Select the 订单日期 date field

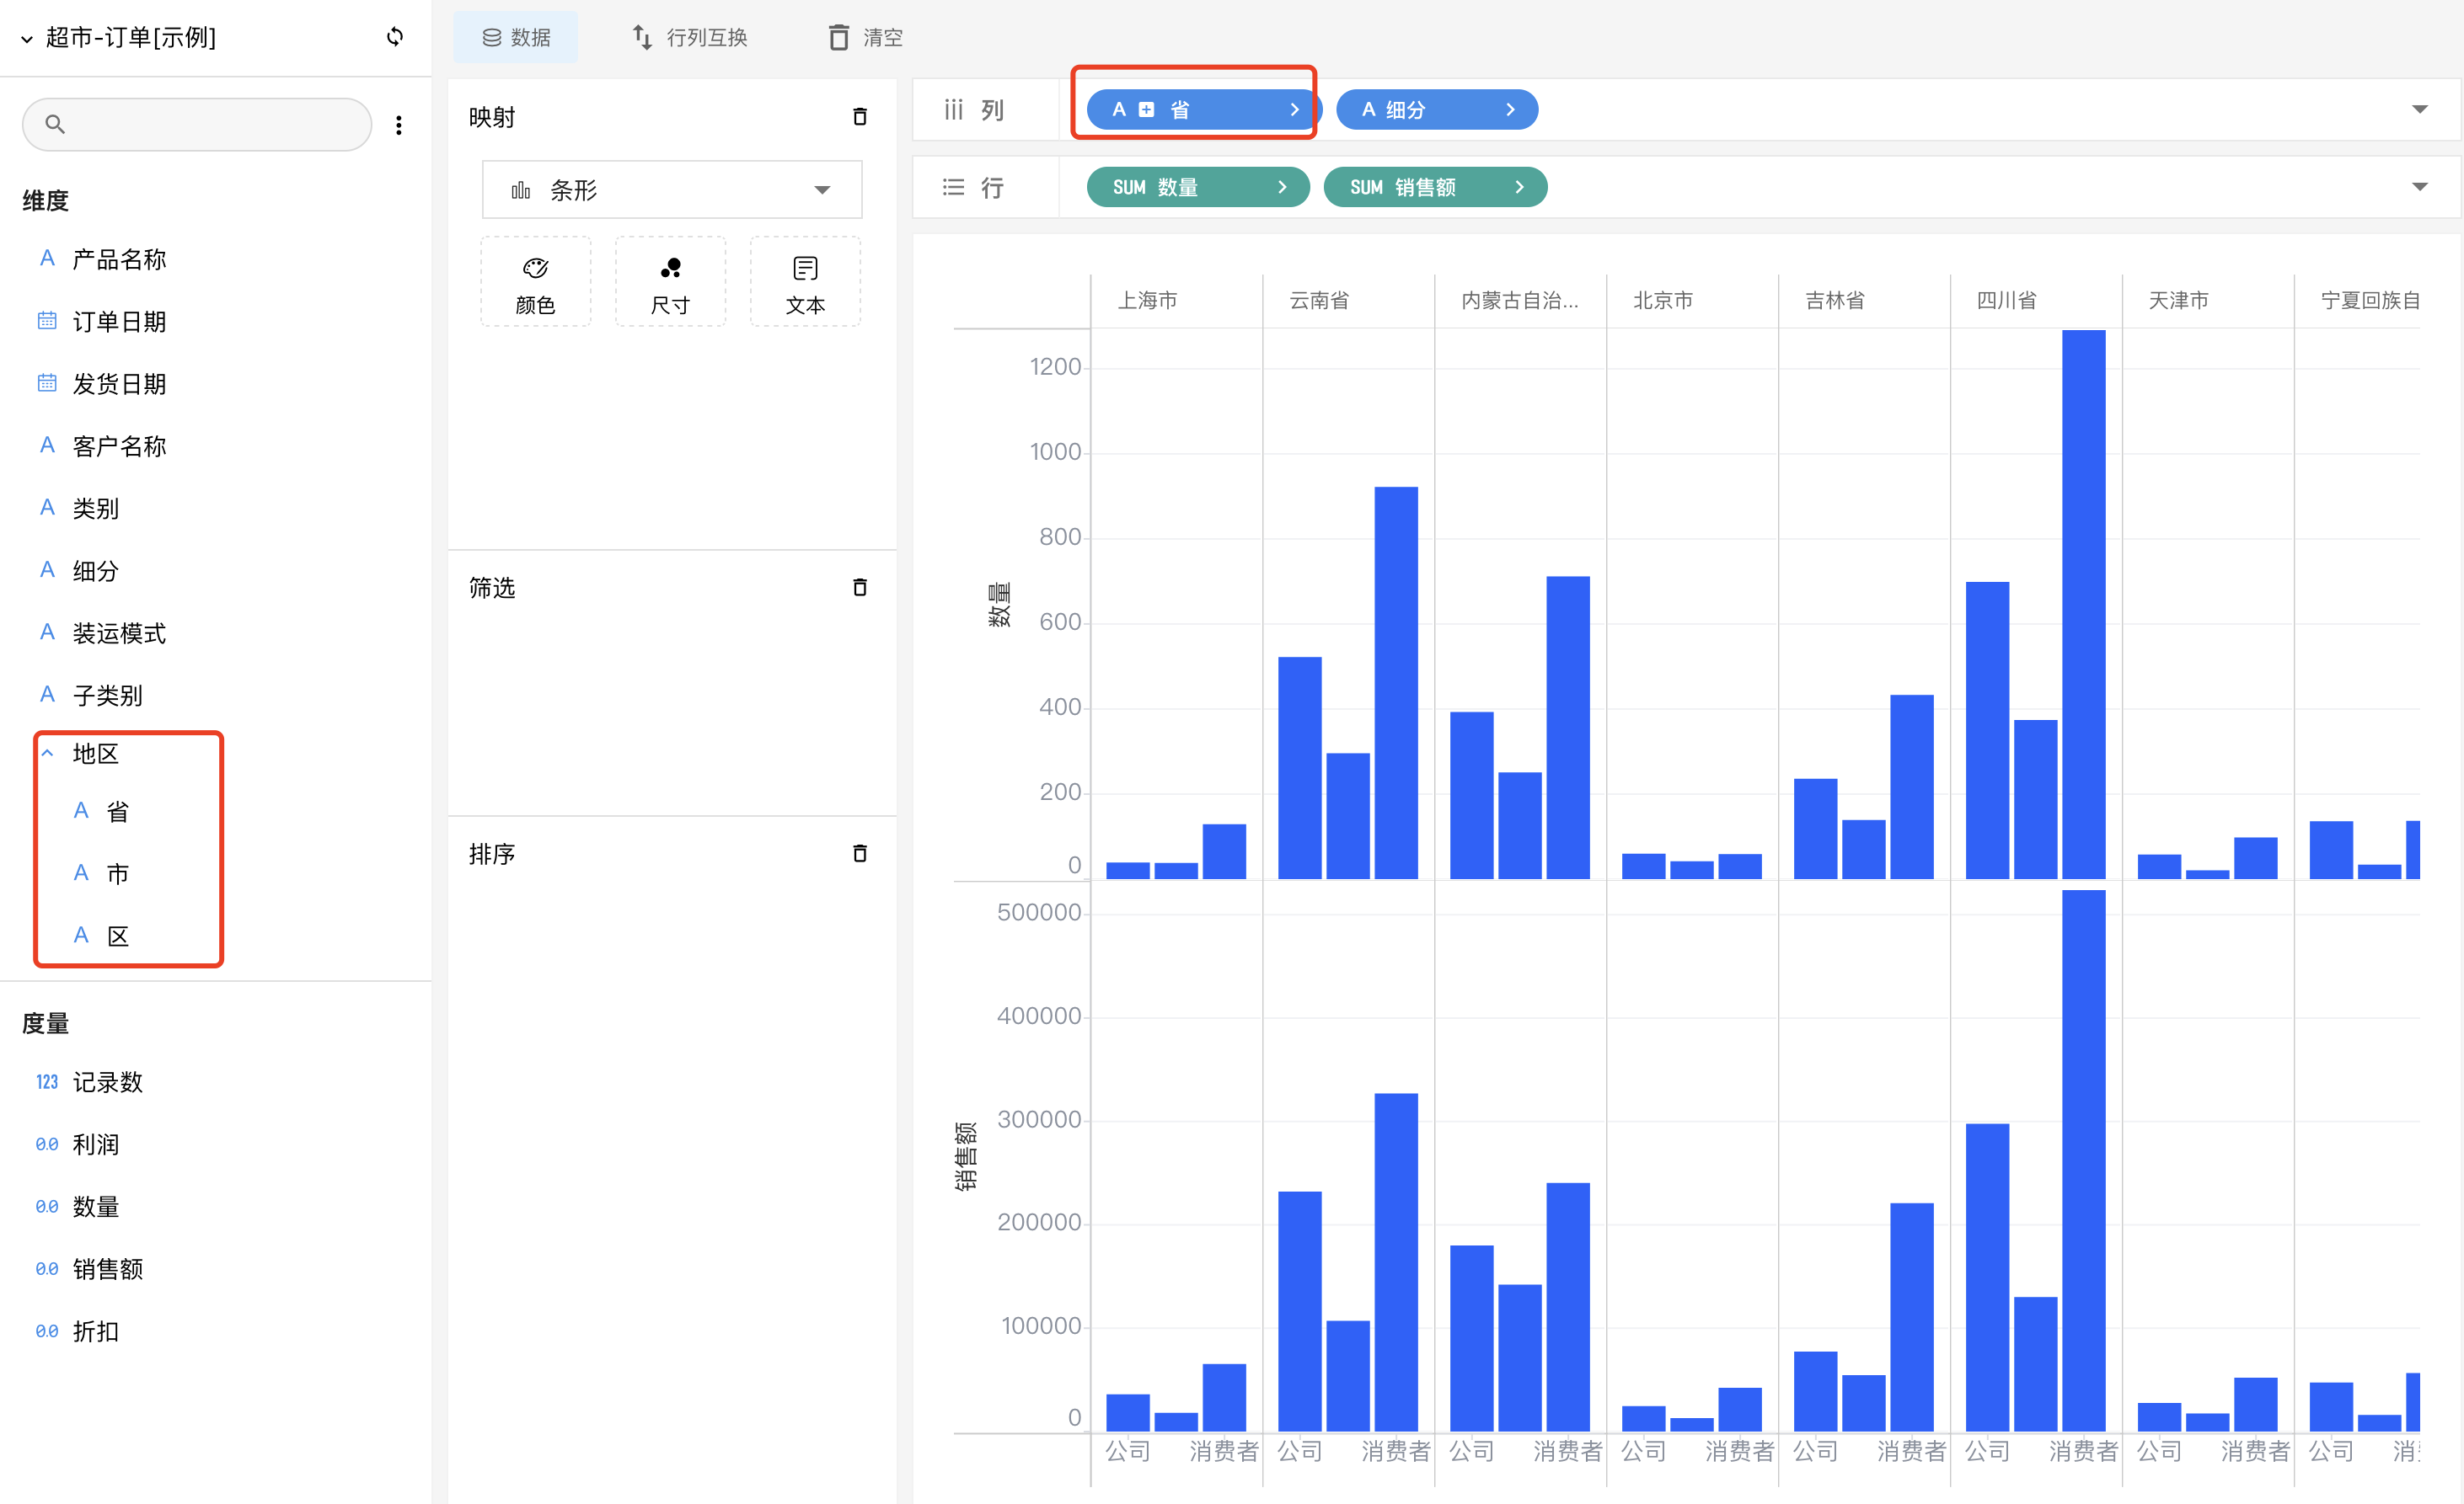119,322
